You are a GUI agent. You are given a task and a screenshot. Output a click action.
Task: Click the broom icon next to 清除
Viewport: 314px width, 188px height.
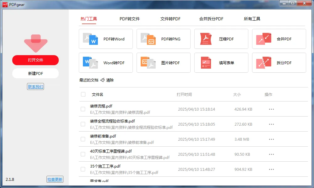[x=103, y=80]
